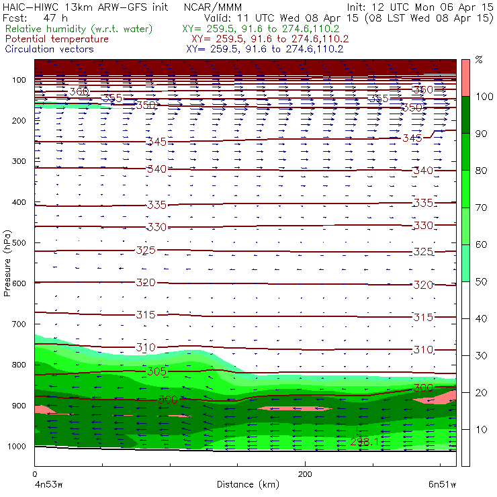Viewport: 497px width, 497px height.
Task: Click the 'Relative humidity (w.r.t. water)' legend label
Action: [79, 29]
